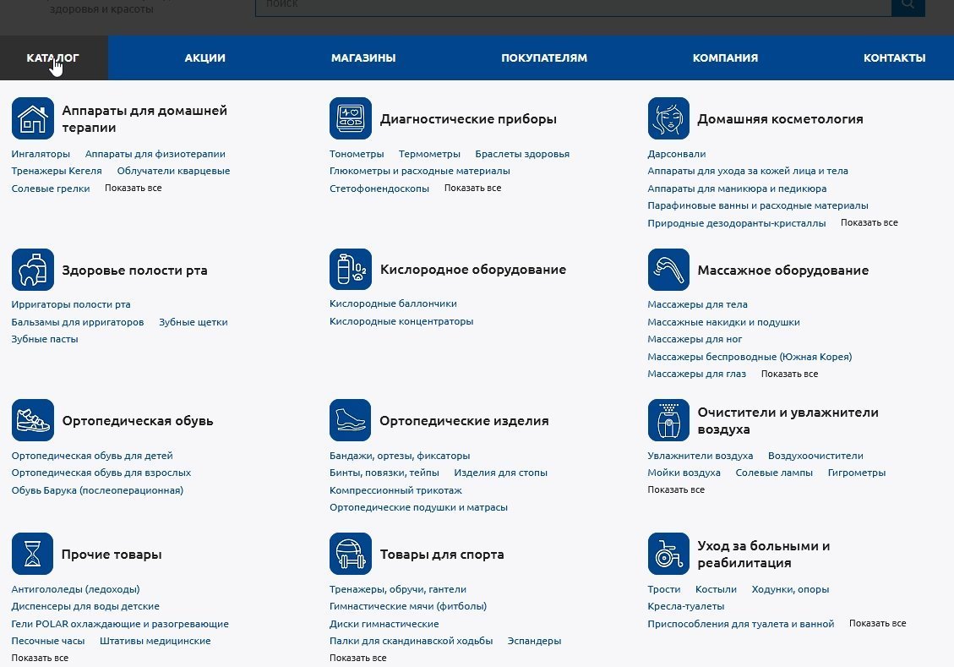Open the Кислородные концентраторы link
The width and height of the screenshot is (954, 667).
point(401,321)
